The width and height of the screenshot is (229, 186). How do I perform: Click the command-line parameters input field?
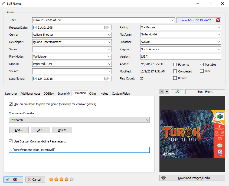click(x=79, y=150)
